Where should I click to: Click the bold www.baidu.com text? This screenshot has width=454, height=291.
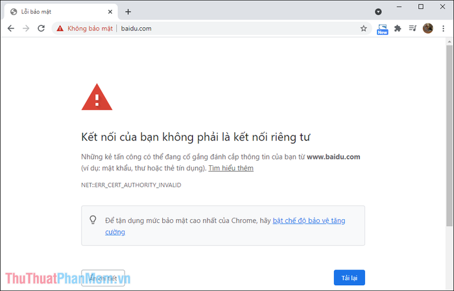(x=333, y=157)
